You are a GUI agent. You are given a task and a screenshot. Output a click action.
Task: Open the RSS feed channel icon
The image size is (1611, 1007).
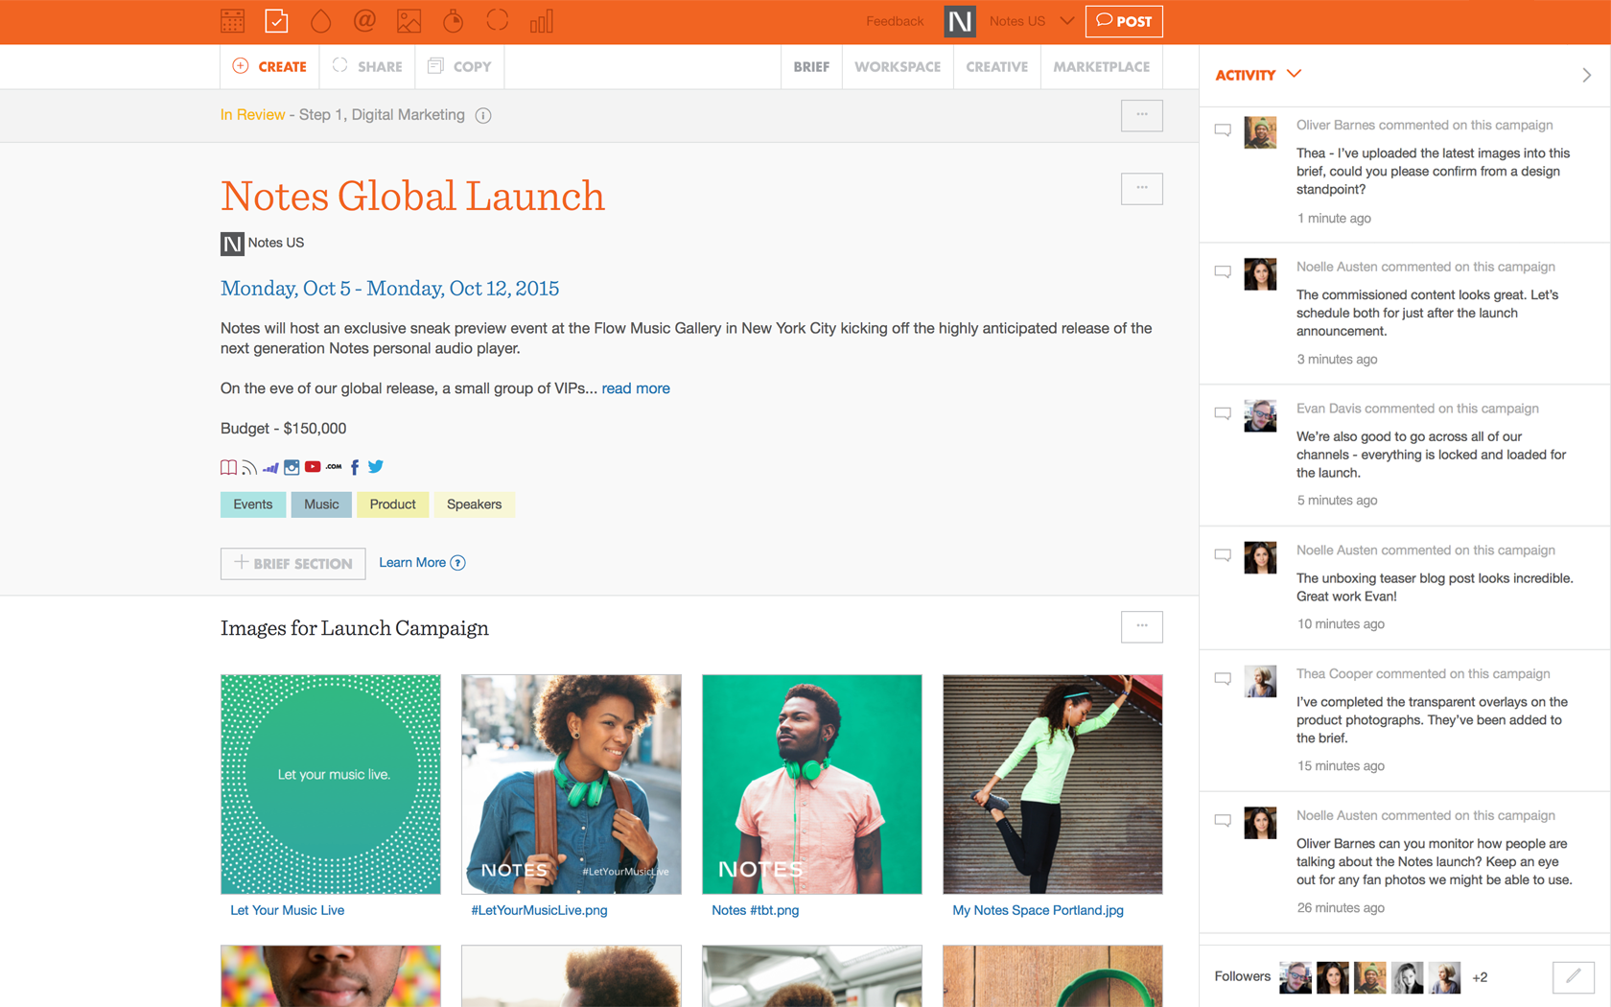248,467
